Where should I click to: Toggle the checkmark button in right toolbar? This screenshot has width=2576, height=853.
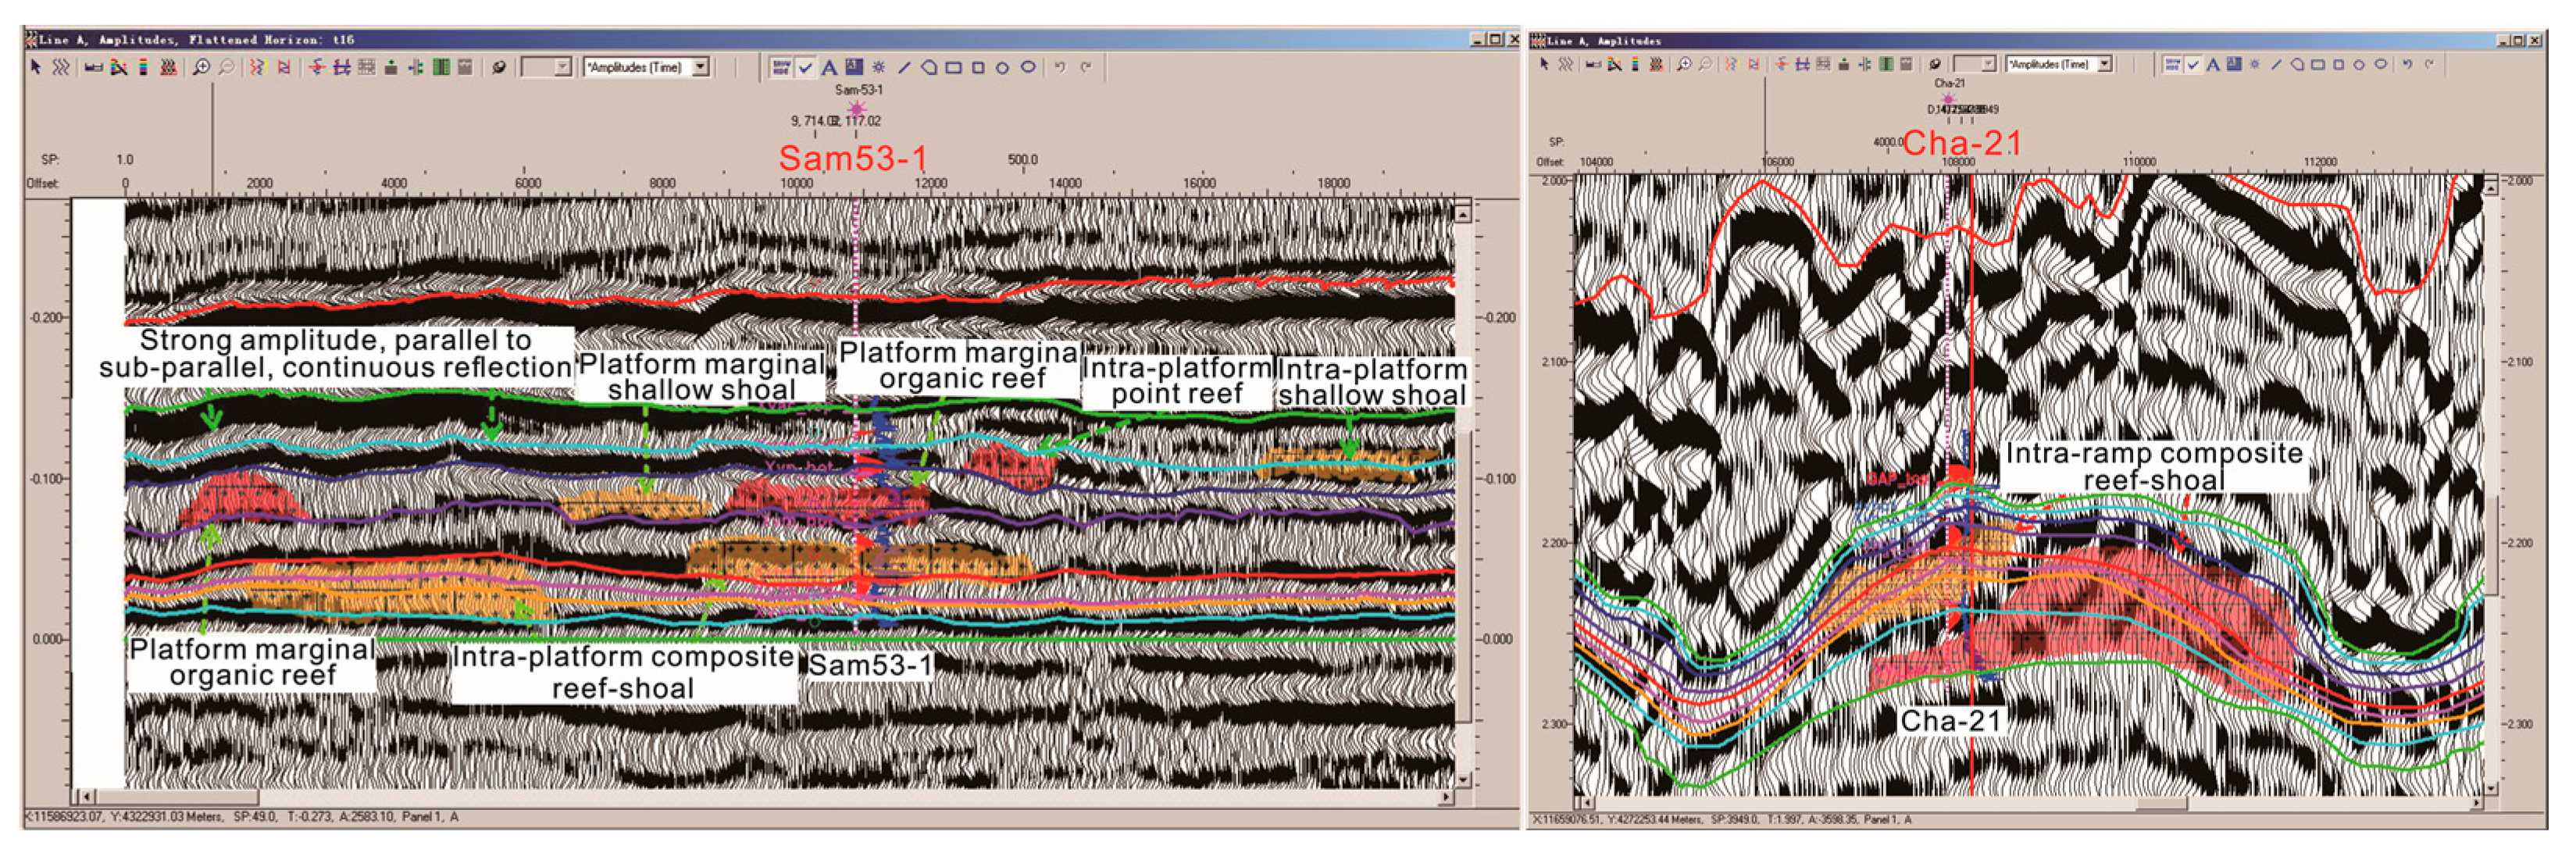(x=2193, y=64)
